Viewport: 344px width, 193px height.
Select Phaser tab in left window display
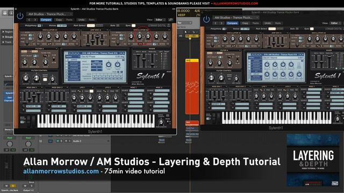[74, 65]
